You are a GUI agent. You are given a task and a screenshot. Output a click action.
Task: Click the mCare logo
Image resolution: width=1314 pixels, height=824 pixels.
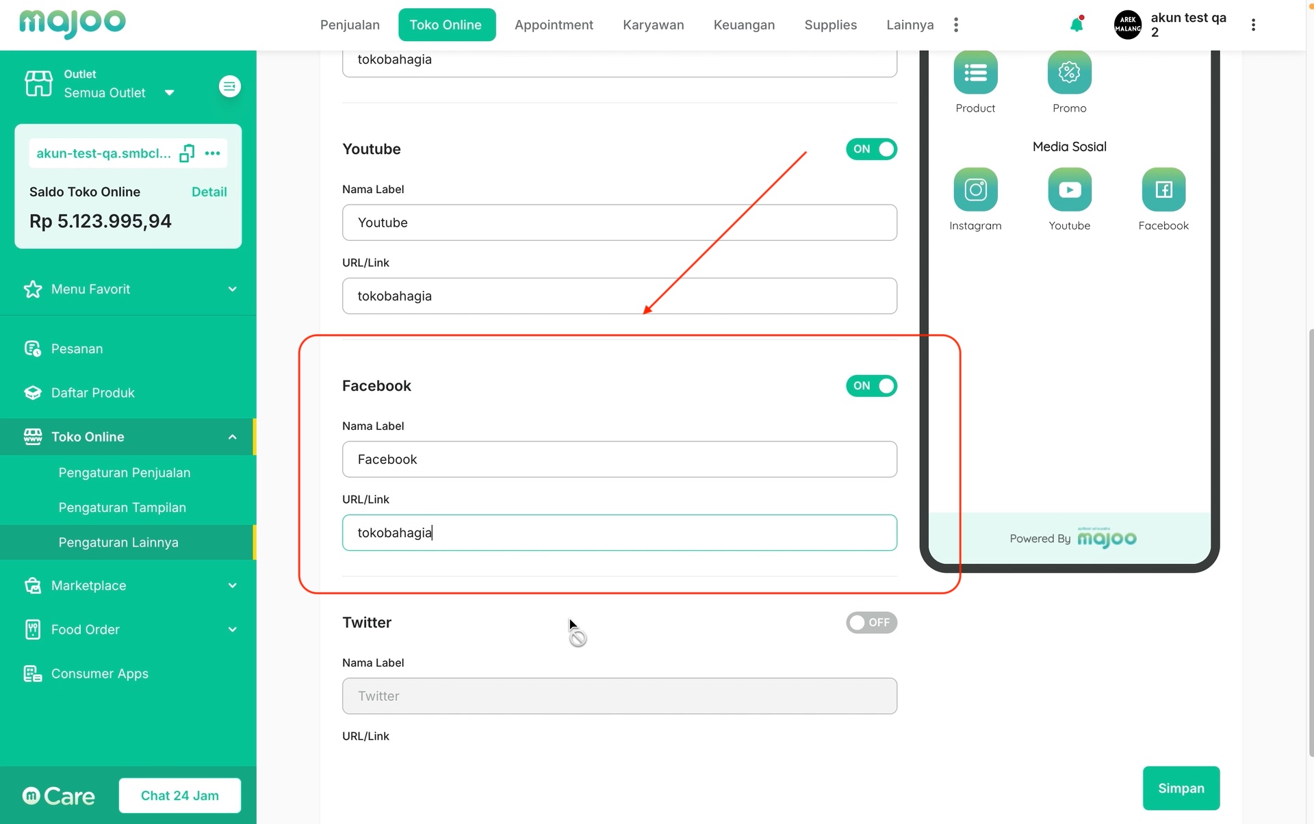[x=59, y=796]
